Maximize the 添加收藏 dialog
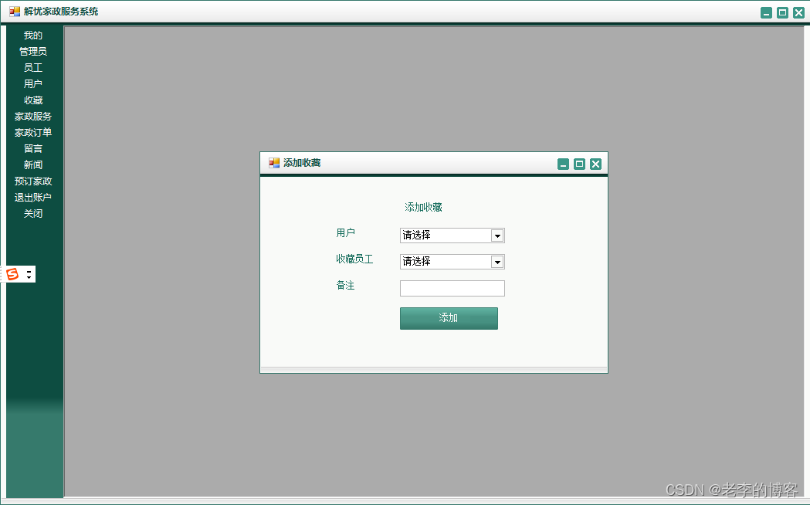 click(x=579, y=164)
